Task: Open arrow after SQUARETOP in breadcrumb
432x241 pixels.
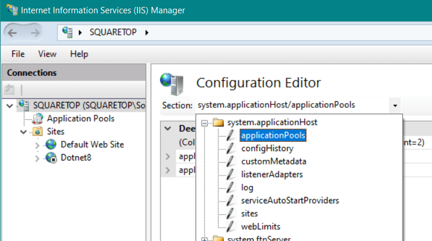Action: [147, 33]
